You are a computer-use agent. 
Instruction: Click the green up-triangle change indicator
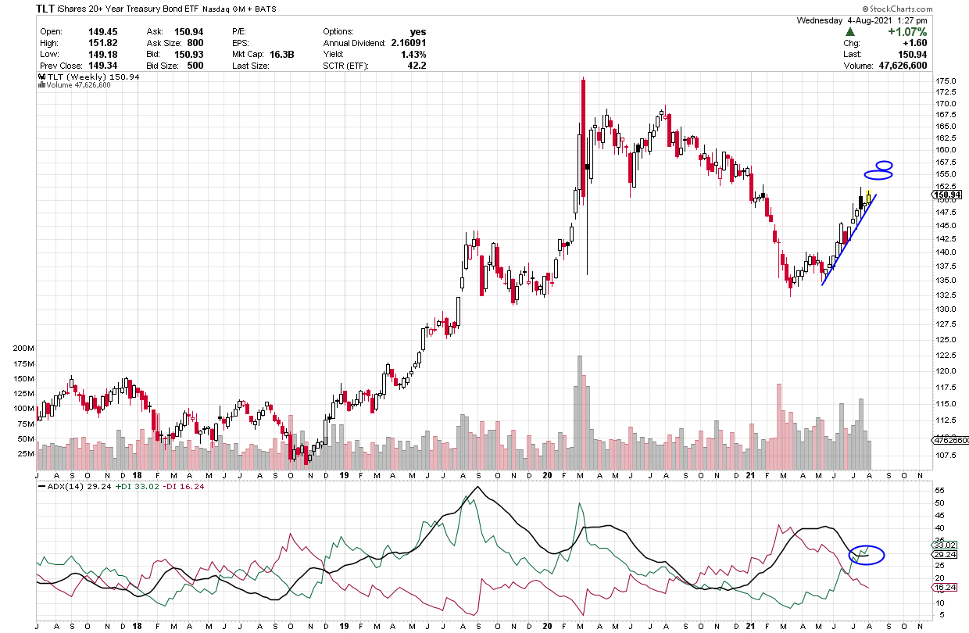click(849, 32)
